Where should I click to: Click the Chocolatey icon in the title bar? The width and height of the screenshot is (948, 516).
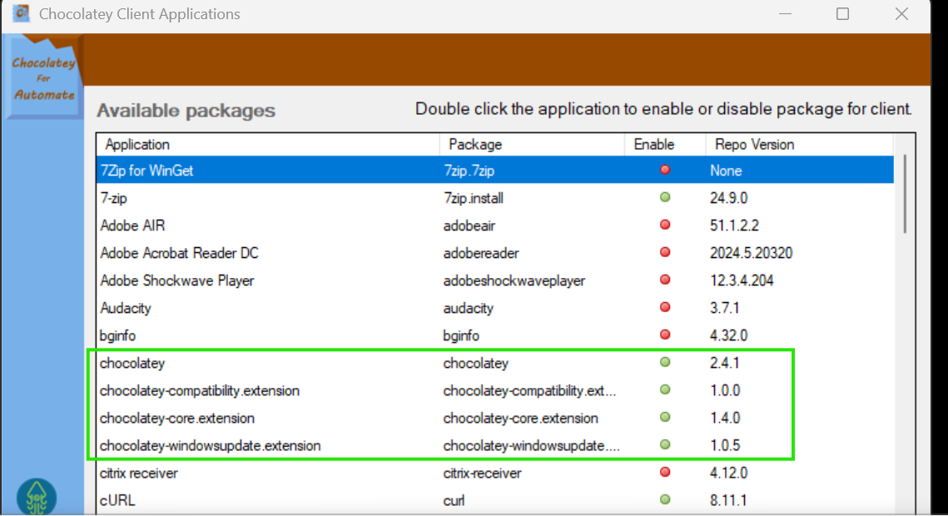(21, 13)
